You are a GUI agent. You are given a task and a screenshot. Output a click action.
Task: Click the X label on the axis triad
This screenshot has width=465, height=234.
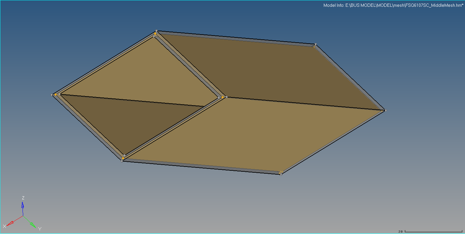(x=5, y=226)
